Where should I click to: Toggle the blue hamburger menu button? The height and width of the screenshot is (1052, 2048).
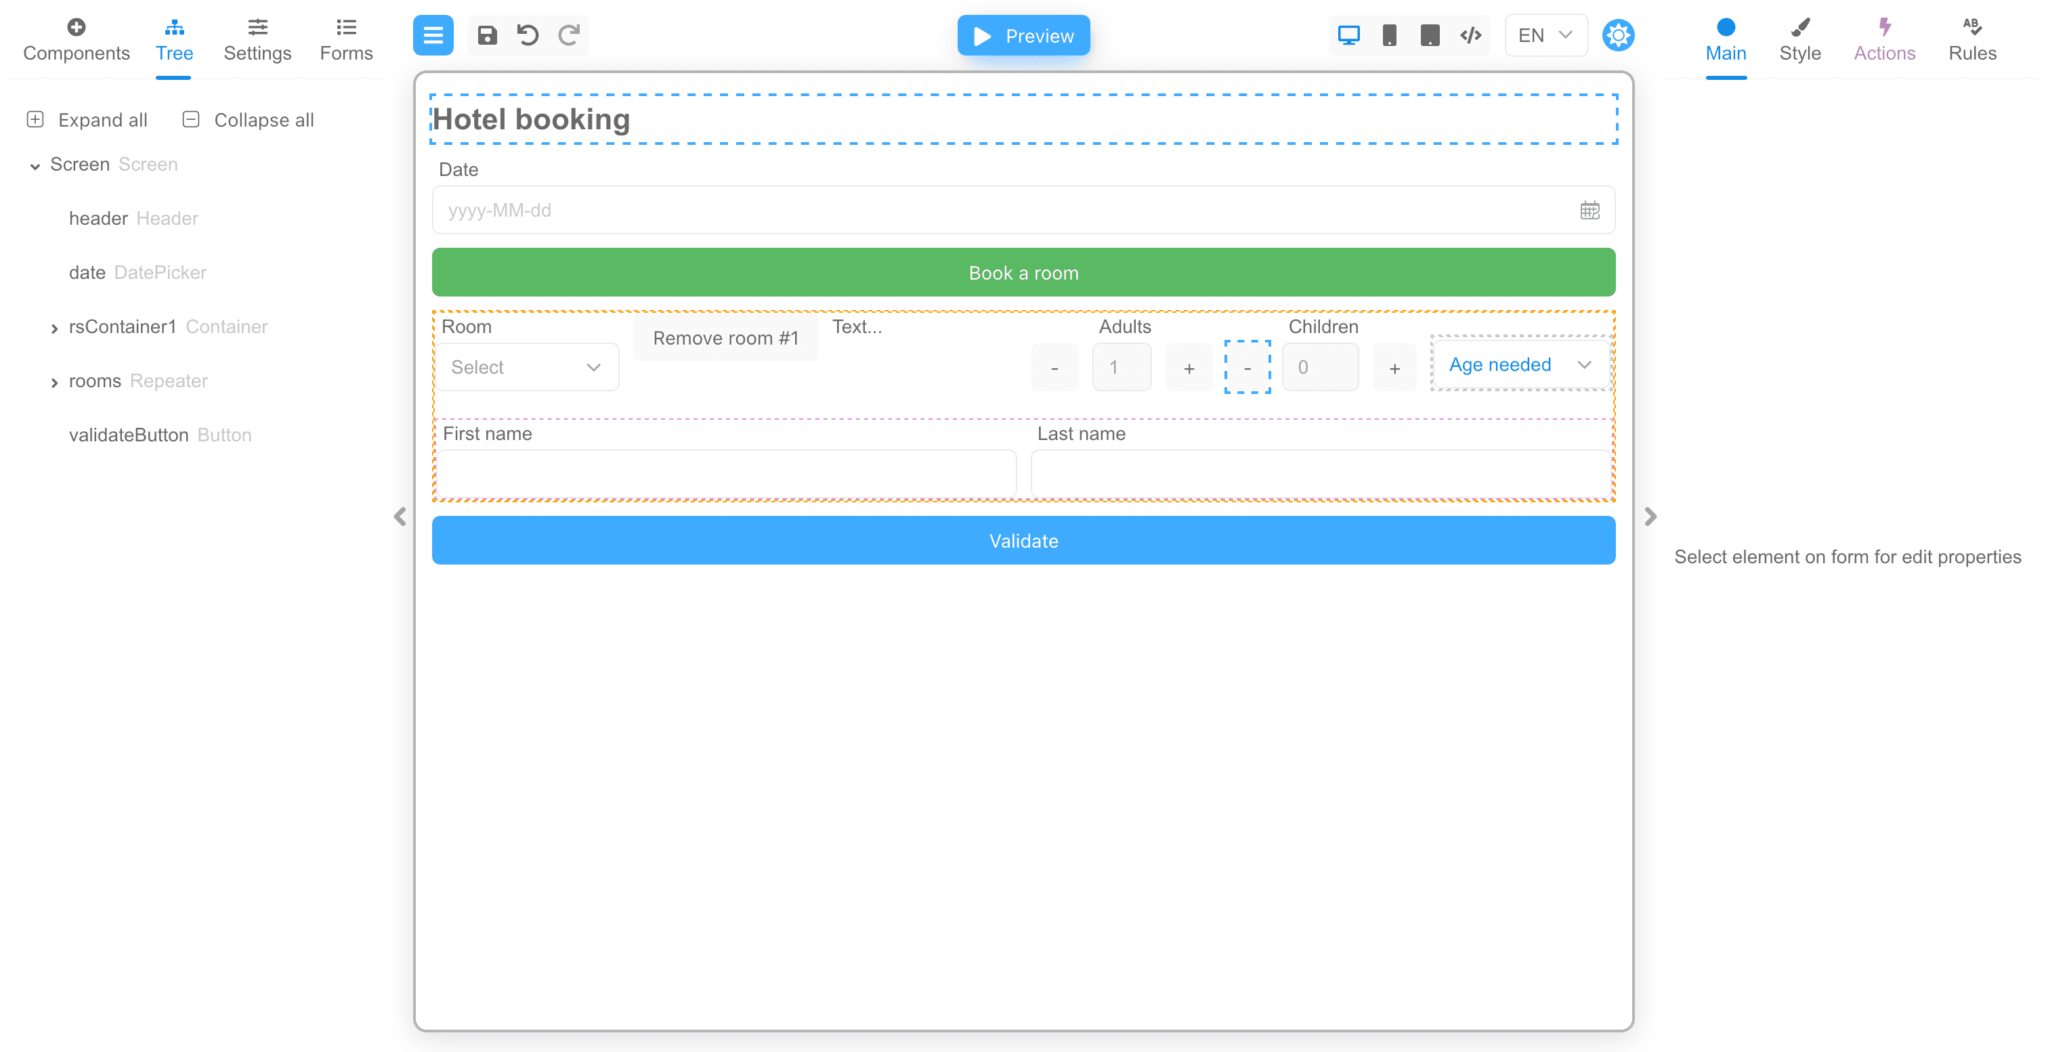pyautogui.click(x=433, y=35)
